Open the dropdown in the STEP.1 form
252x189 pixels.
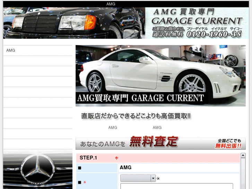138,178
